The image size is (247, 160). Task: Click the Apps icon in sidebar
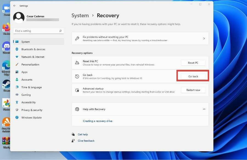click(17, 72)
